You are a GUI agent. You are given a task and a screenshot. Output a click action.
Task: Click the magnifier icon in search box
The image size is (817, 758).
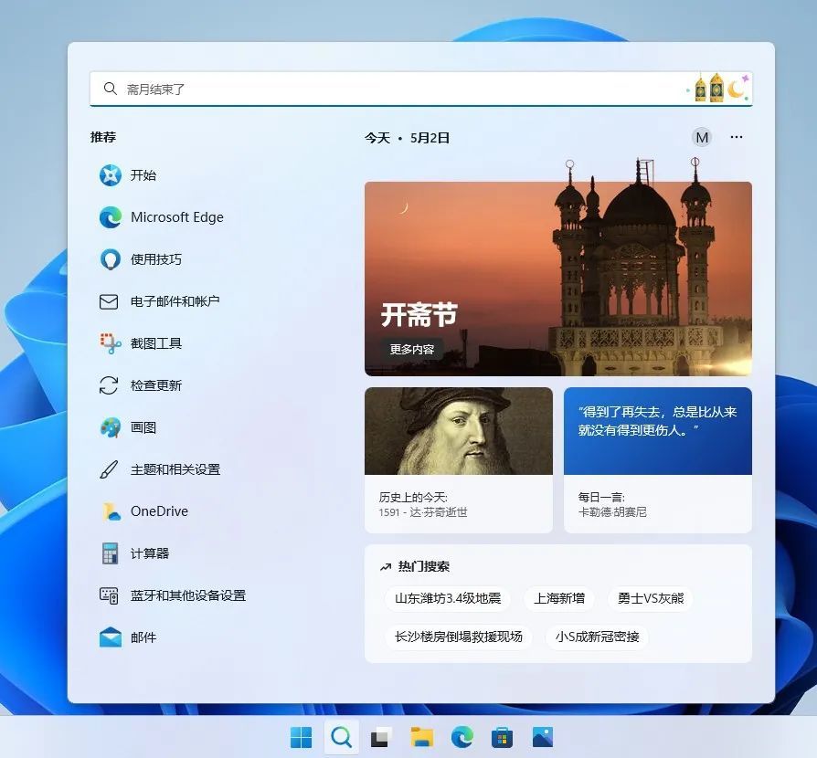pos(110,89)
